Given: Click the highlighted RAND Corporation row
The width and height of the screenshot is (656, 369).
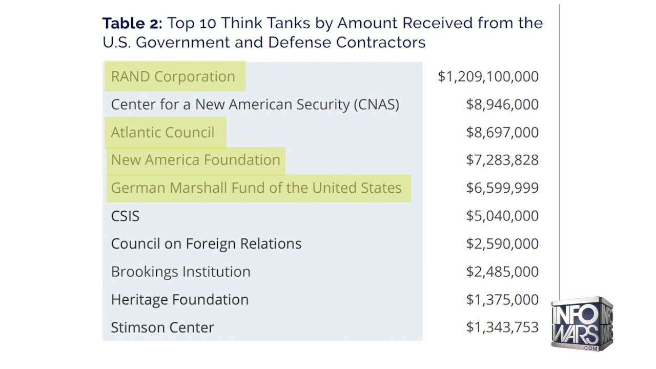Looking at the screenshot, I should click(173, 76).
